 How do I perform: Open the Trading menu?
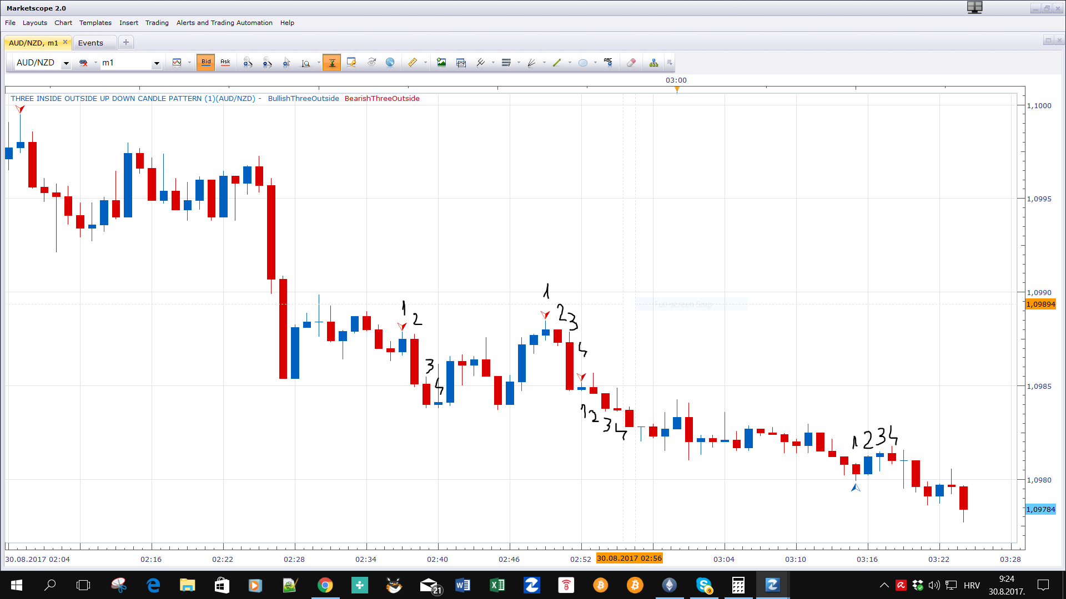pos(157,23)
